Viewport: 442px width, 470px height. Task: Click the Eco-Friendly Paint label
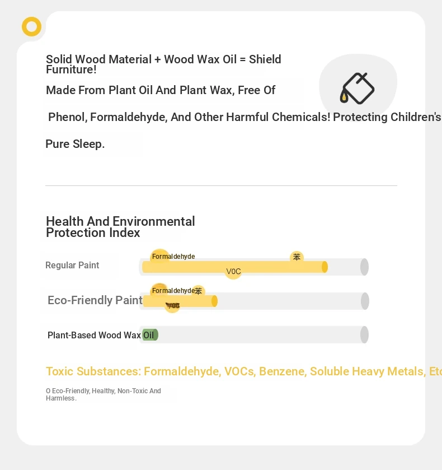tap(95, 300)
